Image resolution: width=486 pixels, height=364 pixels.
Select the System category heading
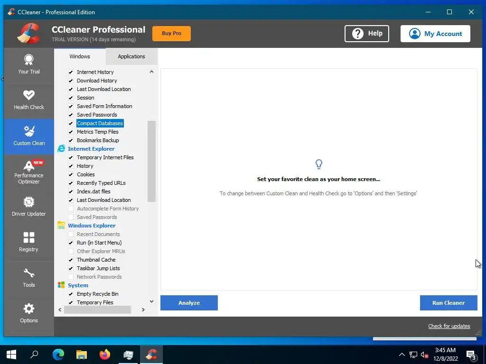point(78,285)
